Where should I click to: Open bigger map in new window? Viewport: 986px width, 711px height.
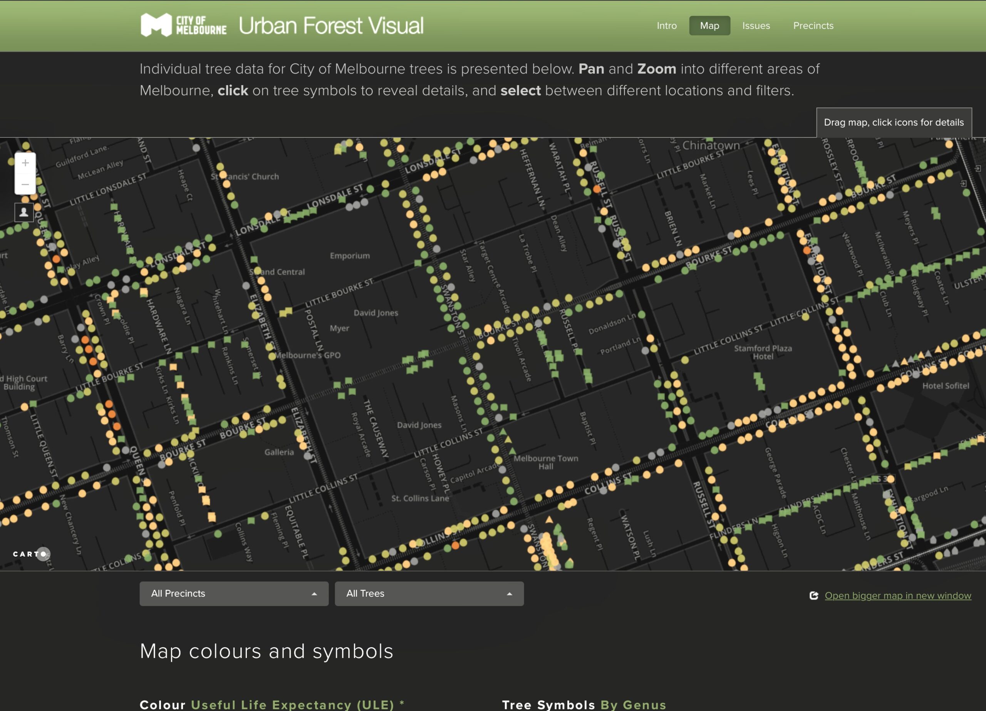coord(898,596)
